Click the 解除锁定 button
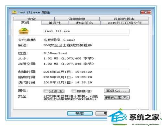The width and height of the screenshot is (162, 126). pos(117,97)
